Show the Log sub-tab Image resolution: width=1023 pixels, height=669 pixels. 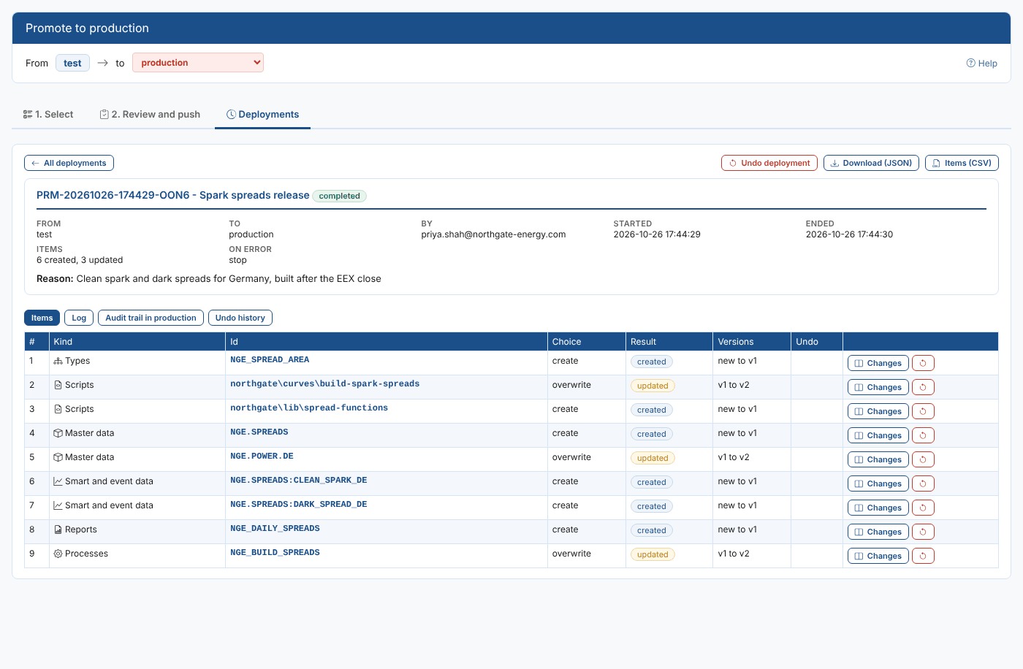79,318
